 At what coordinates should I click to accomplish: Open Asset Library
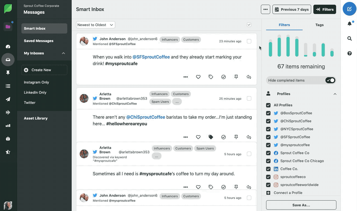(x=36, y=118)
